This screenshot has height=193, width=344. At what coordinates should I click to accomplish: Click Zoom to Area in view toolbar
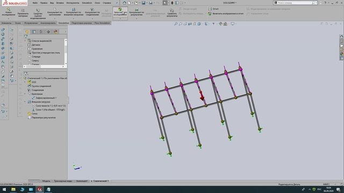pyautogui.click(x=181, y=24)
